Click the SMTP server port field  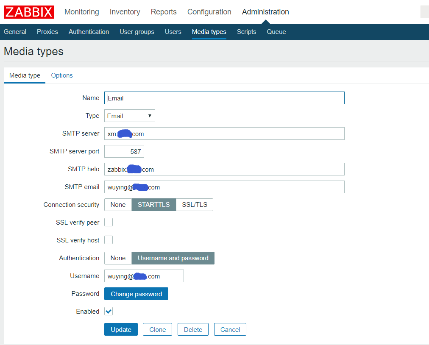point(124,151)
